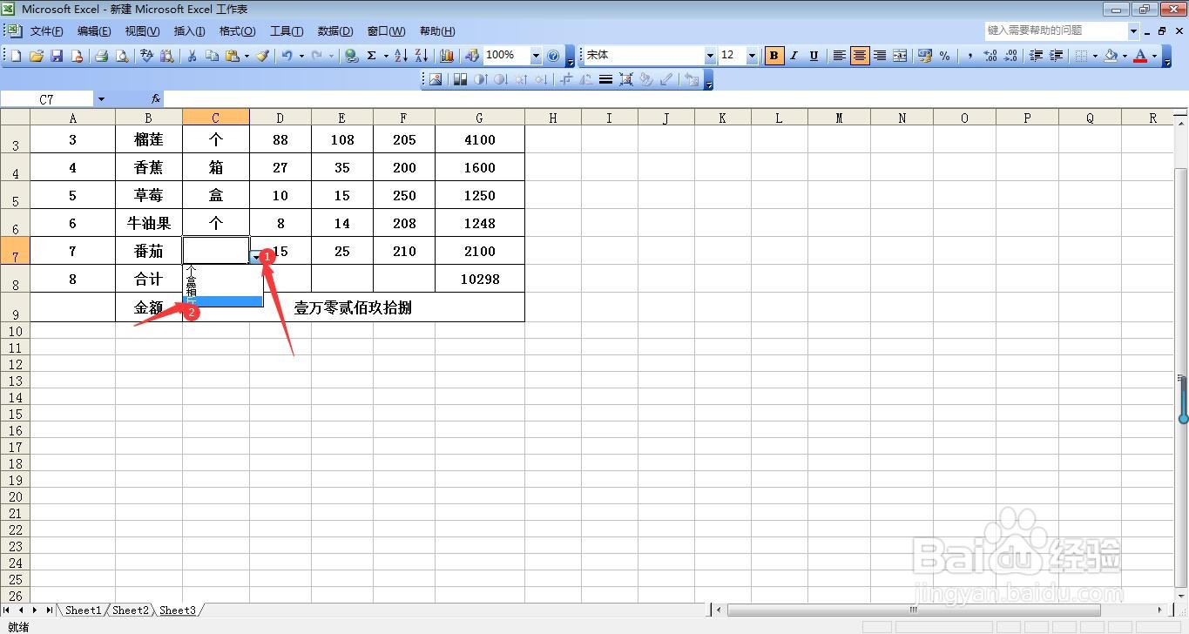Open the cell C7 validation dropdown list
This screenshot has height=634, width=1189.
pos(257,256)
